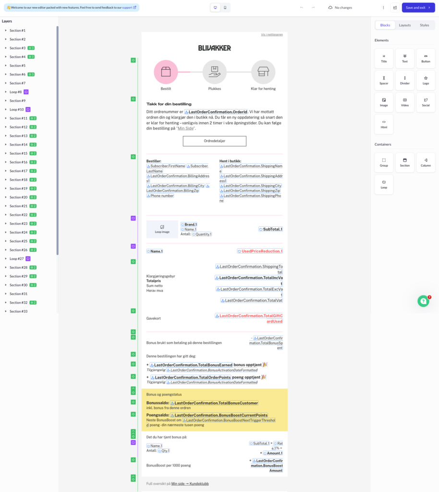
Task: Click the green condition badge on Section #3
Action: (31, 48)
